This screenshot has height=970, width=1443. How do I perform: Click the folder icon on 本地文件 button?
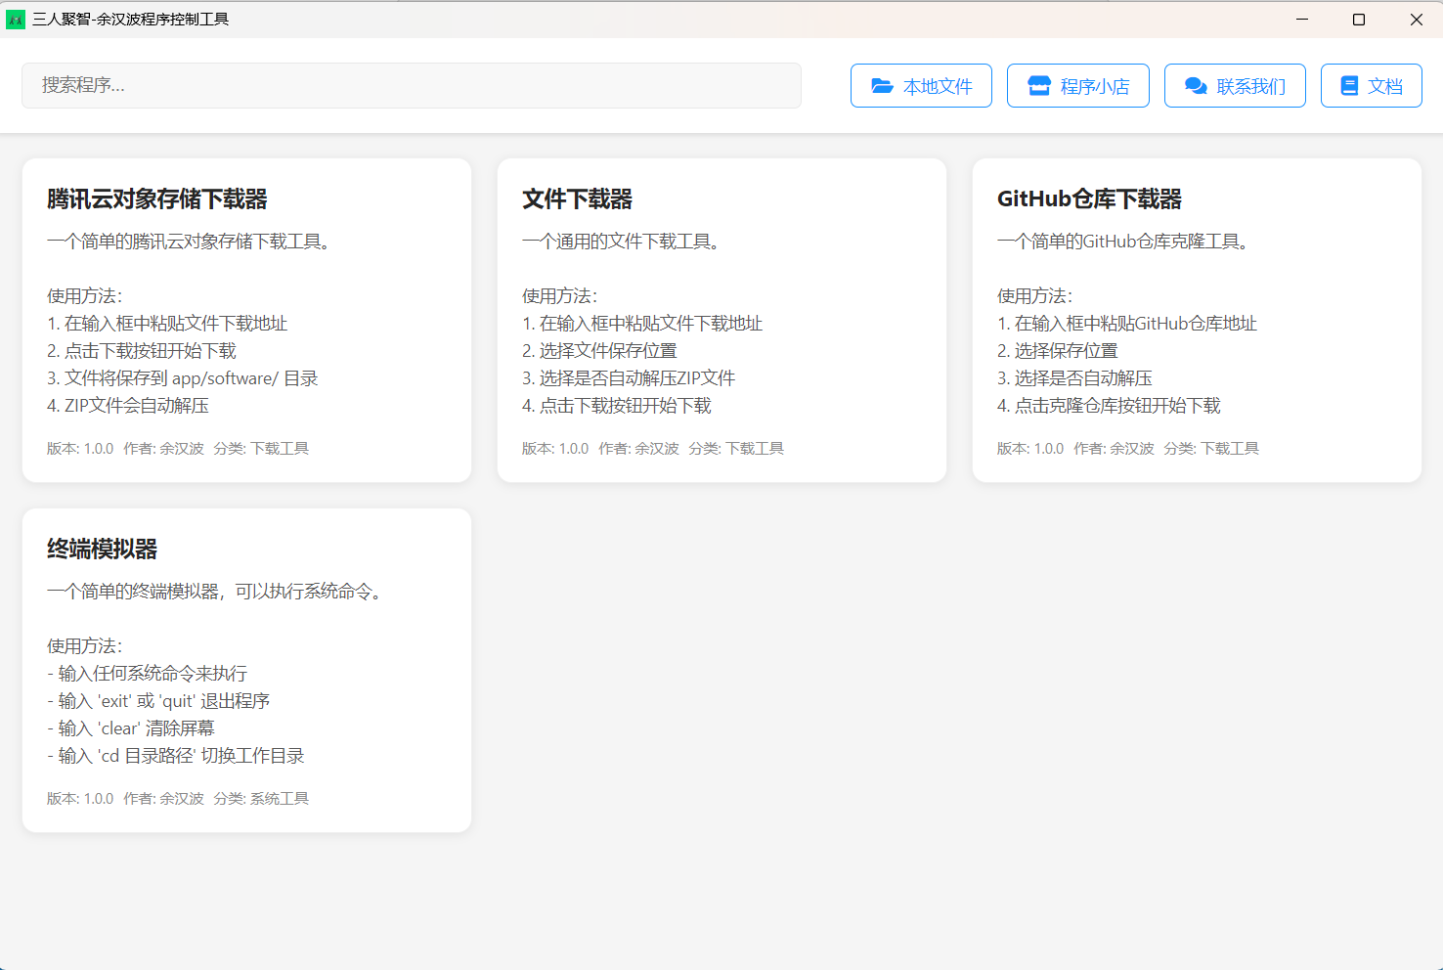click(x=882, y=86)
